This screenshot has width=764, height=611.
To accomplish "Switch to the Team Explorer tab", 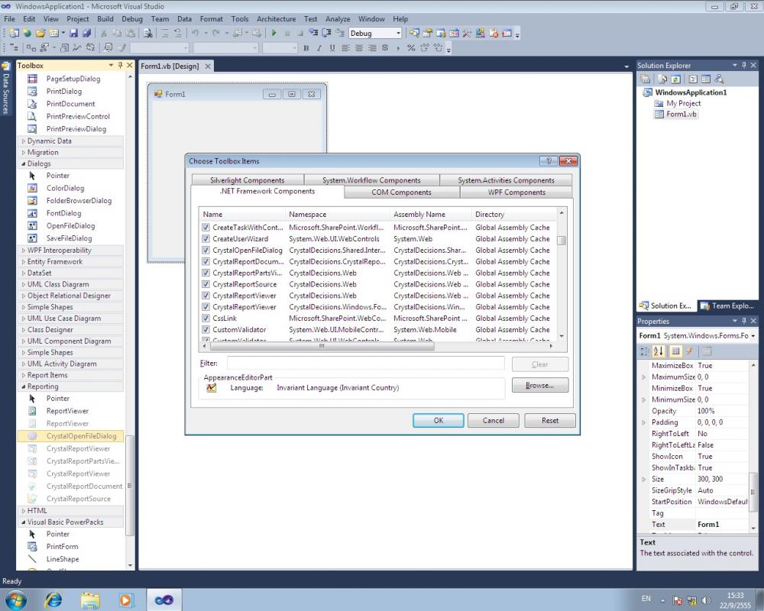I will [728, 306].
